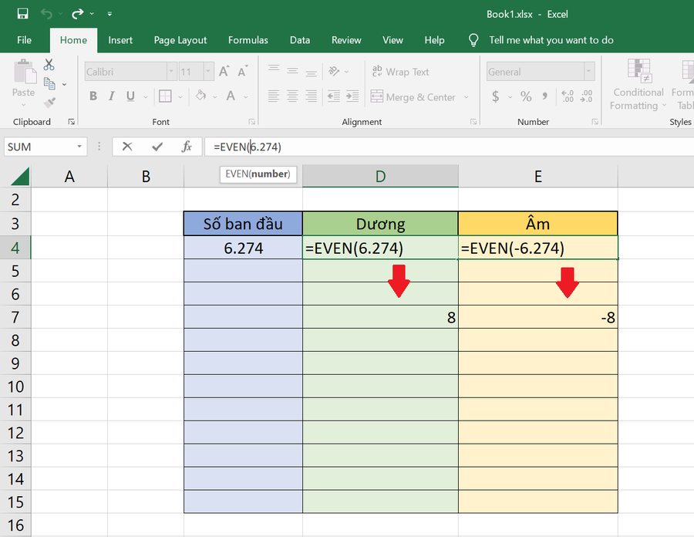Click the Orientation text angle icon
This screenshot has width=694, height=537.
pyautogui.click(x=334, y=71)
